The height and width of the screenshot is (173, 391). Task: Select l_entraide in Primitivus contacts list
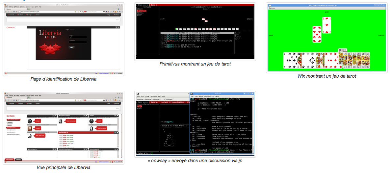click(142, 11)
